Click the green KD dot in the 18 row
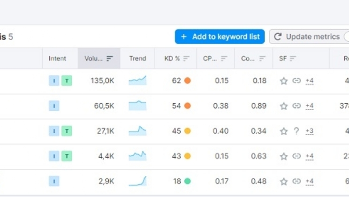 (x=187, y=181)
